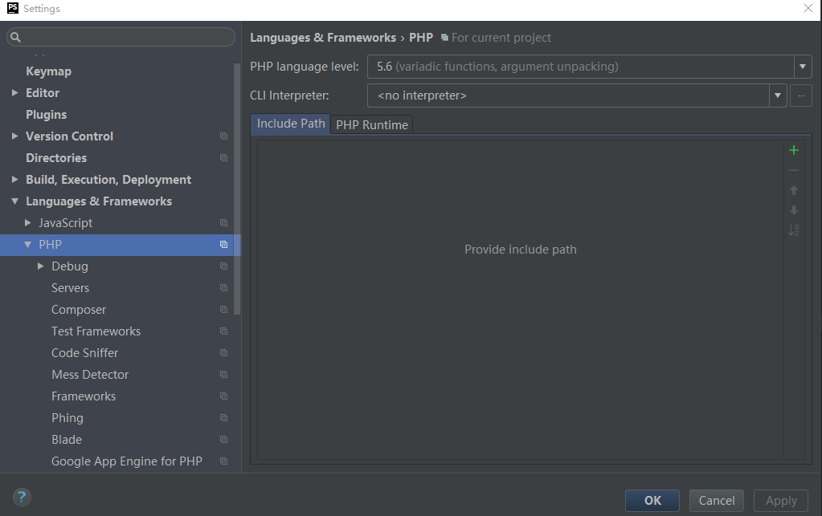The image size is (822, 516).
Task: Expand the JavaScript tree node
Action: click(x=28, y=223)
